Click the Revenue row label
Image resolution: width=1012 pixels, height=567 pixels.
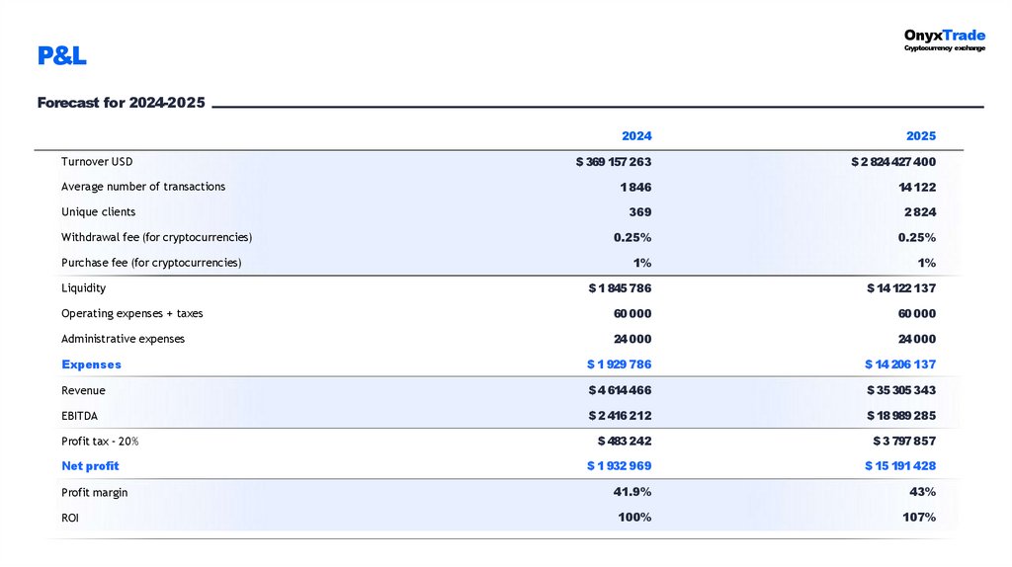[83, 391]
